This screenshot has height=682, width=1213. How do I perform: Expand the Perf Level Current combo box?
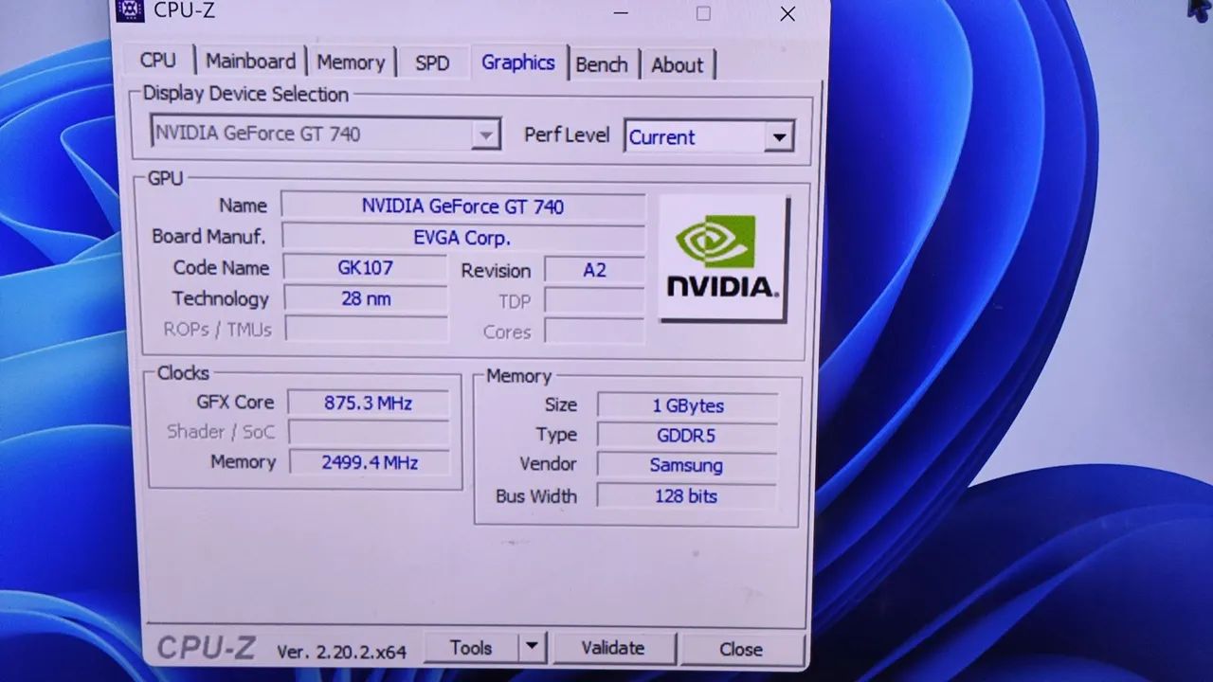709,137
